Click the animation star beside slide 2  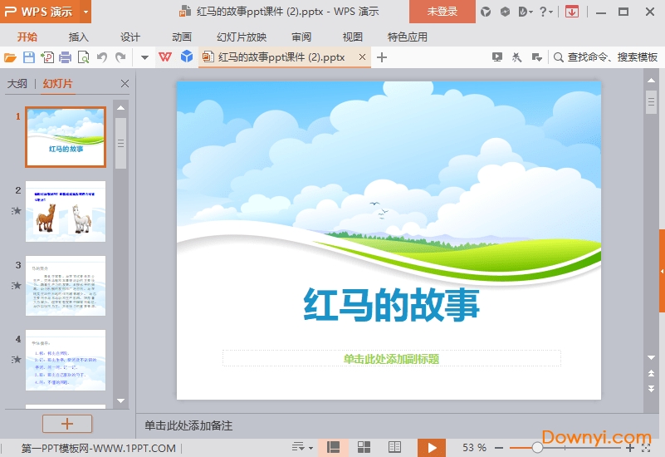click(16, 210)
